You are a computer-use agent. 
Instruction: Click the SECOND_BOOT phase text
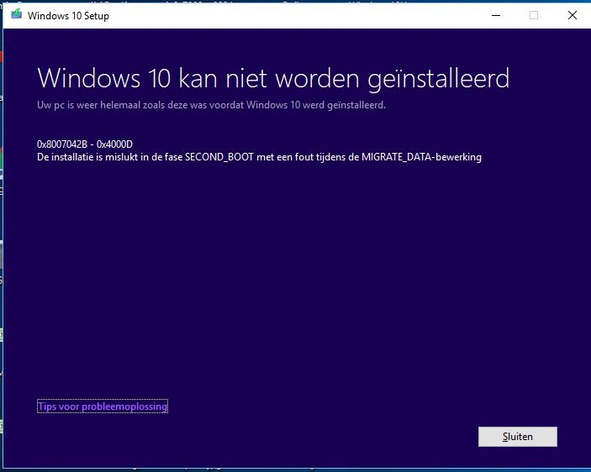pos(219,157)
